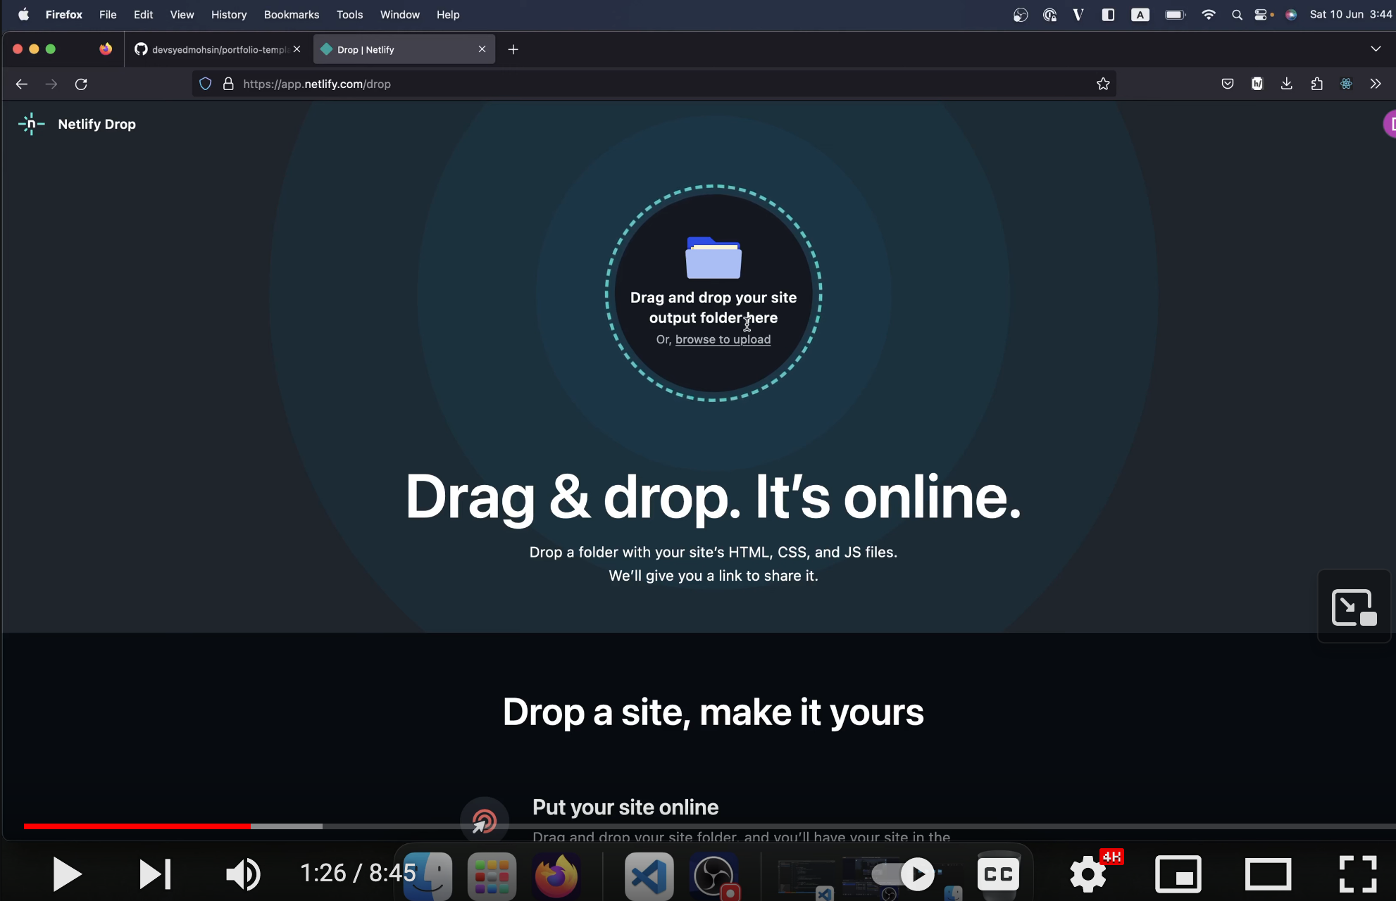Reload the current page
This screenshot has width=1396, height=901.
[x=81, y=84]
